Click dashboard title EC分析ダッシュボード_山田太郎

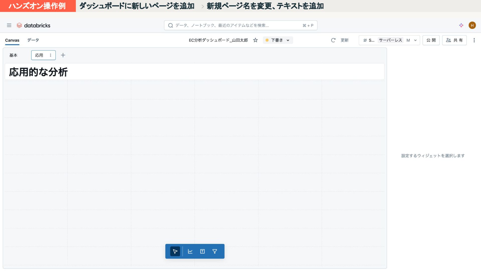218,40
